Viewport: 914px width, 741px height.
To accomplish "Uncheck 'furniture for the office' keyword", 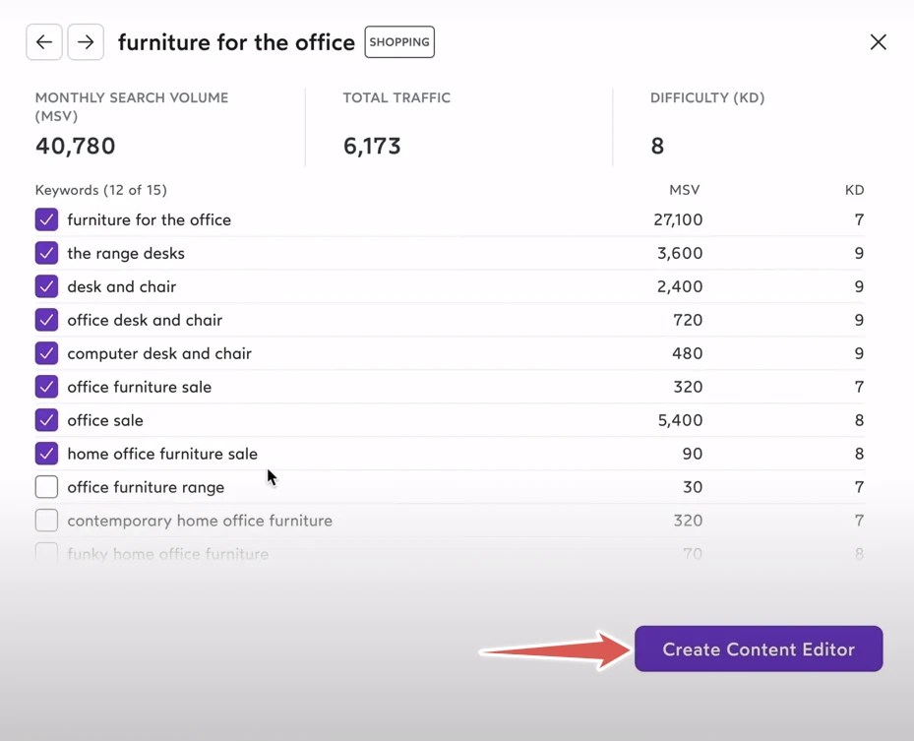I will click(46, 219).
